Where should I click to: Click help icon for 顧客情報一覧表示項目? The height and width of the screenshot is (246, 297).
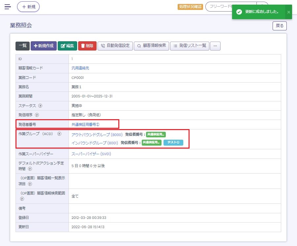click(x=30, y=184)
